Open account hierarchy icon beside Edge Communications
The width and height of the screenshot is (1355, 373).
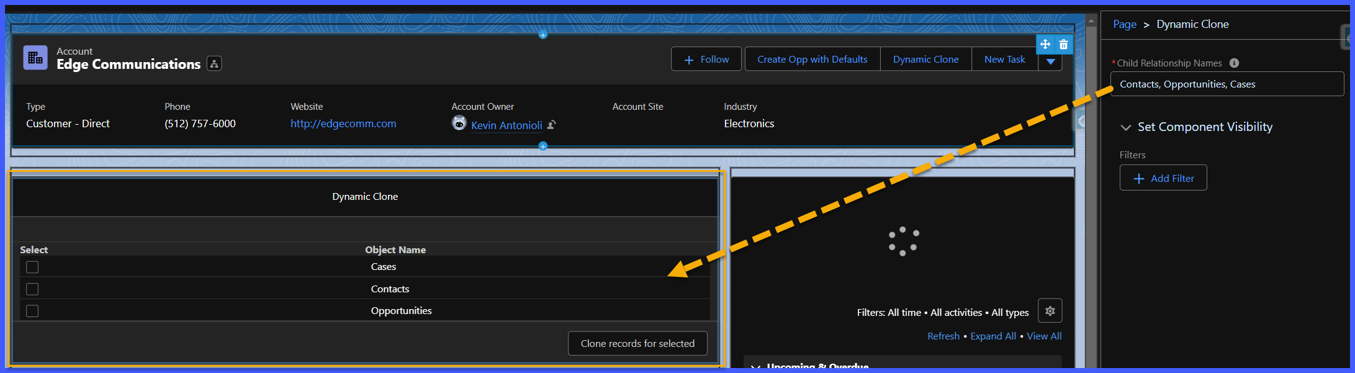[214, 64]
